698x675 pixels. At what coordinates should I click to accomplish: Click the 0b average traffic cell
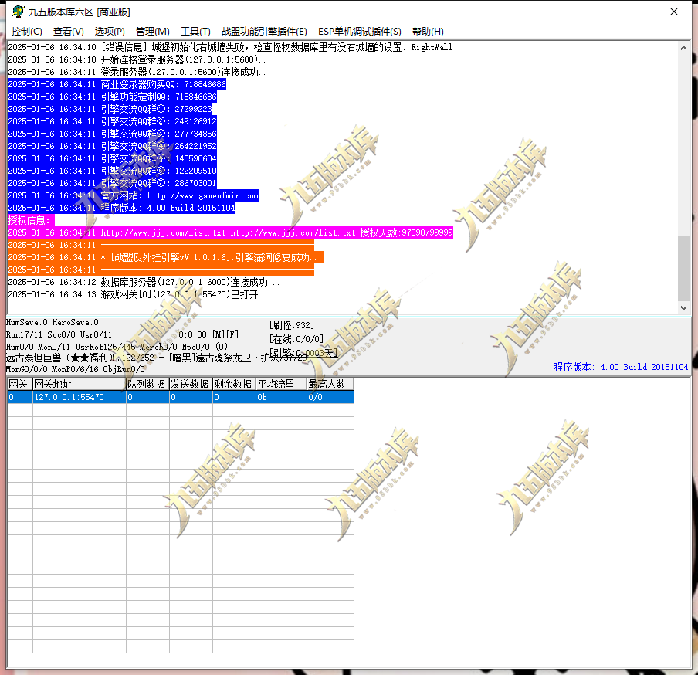point(281,397)
